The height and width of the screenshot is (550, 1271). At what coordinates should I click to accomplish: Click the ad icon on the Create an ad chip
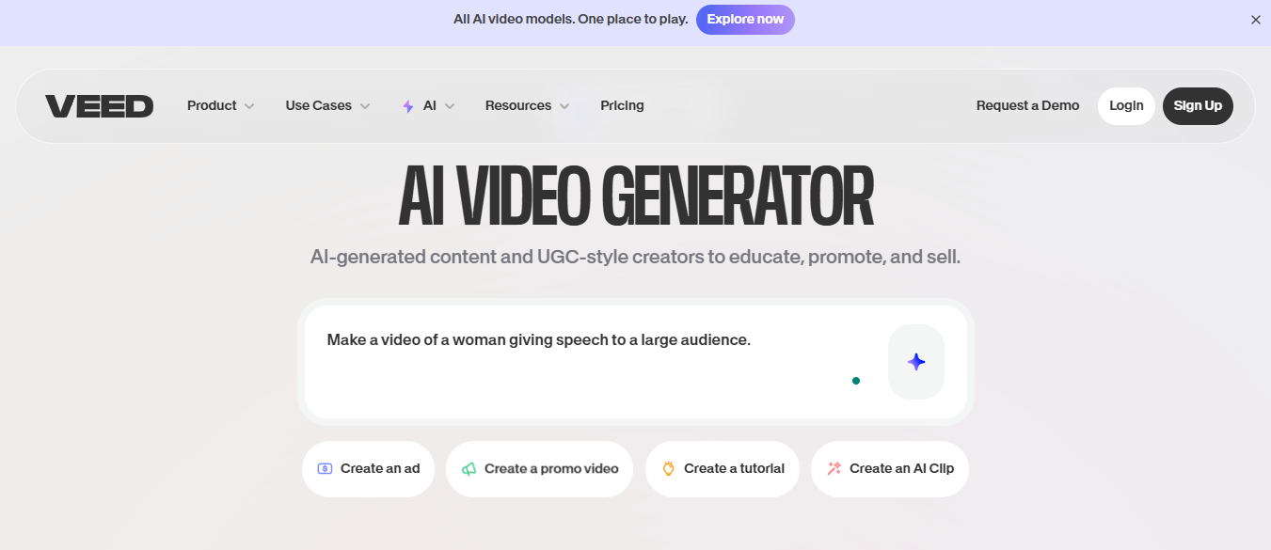(323, 468)
